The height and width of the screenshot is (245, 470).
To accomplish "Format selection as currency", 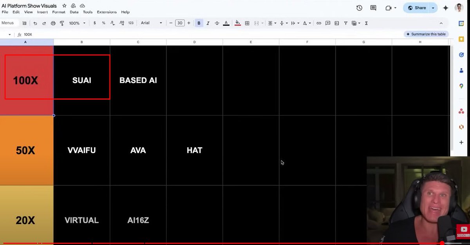I will click(x=94, y=23).
